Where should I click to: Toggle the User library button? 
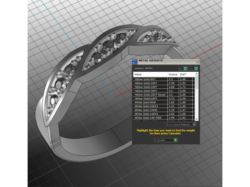pyautogui.click(x=193, y=69)
